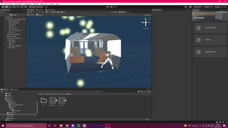Click the scene orientation gizmo
This screenshot has height=128, width=228.
click(145, 23)
